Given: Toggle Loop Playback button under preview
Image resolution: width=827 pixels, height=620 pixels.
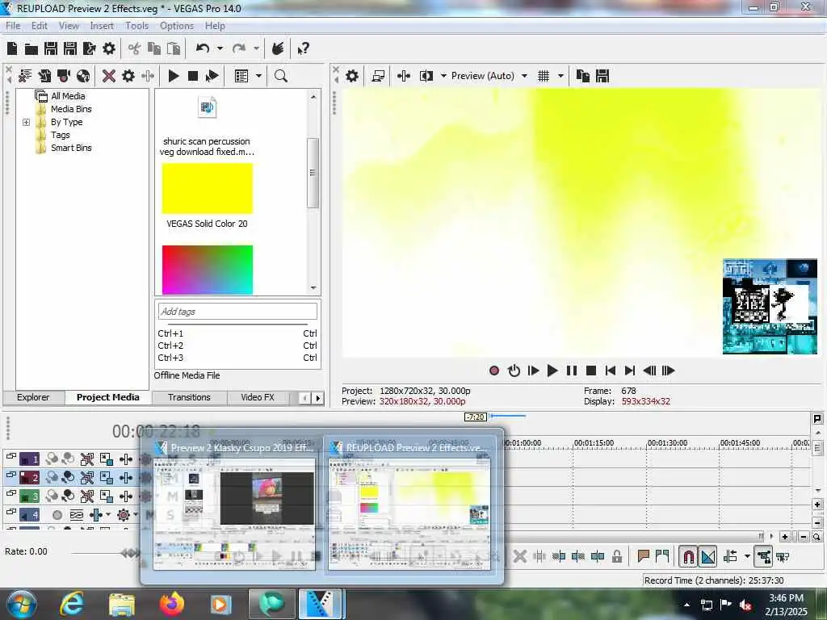Looking at the screenshot, I should click(514, 371).
